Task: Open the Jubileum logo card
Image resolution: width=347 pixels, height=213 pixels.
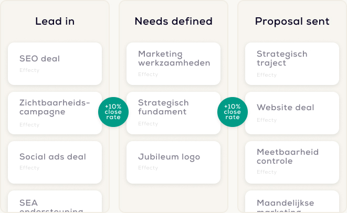Action: click(173, 162)
